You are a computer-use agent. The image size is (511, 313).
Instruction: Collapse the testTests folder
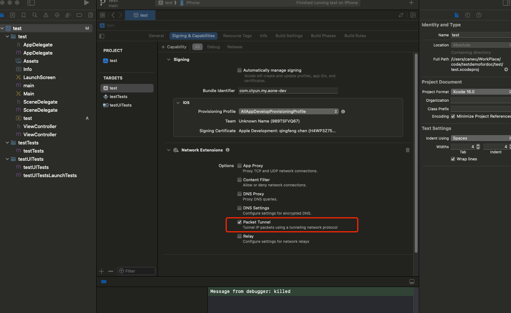[7, 143]
